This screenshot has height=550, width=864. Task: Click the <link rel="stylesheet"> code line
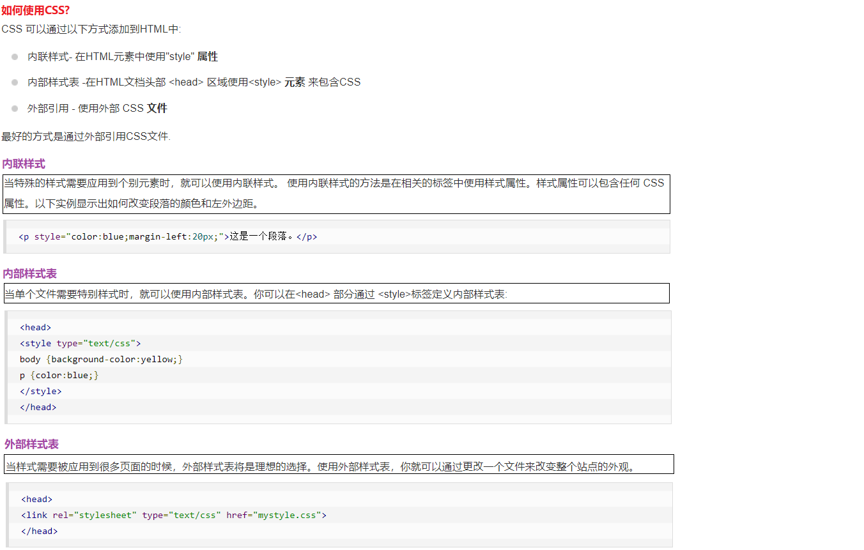pos(173,515)
